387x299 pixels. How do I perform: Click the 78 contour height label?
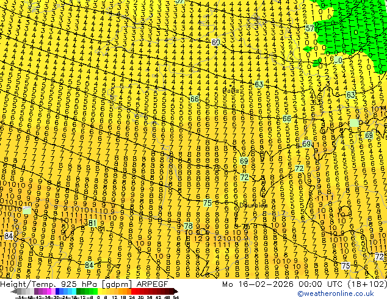(x=189, y=226)
